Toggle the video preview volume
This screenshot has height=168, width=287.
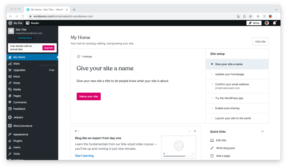click(x=193, y=153)
